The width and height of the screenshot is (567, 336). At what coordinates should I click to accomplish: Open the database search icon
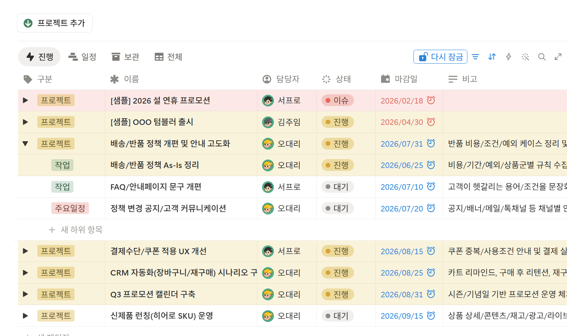click(x=542, y=57)
